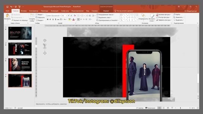203x114 pixels.
Task: Click Replace (Заменить)
Action: 179,17
